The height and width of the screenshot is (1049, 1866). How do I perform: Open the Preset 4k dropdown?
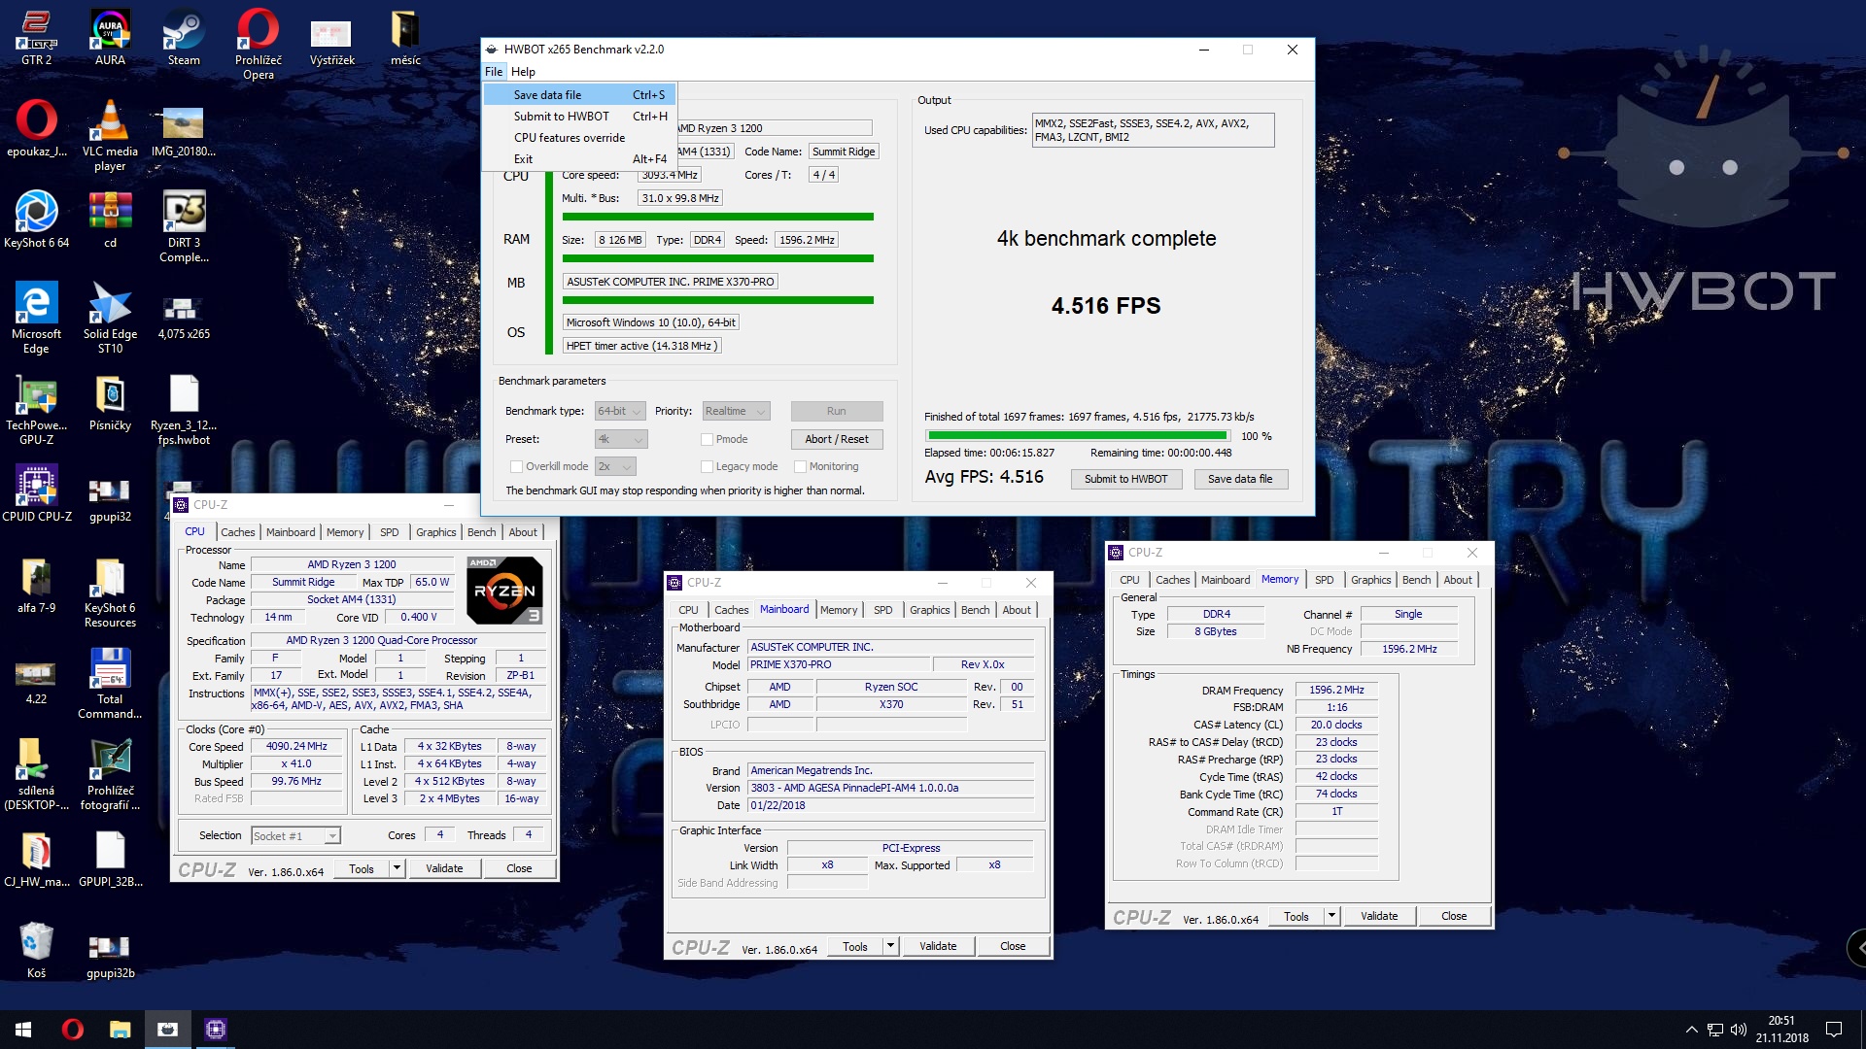pos(620,439)
